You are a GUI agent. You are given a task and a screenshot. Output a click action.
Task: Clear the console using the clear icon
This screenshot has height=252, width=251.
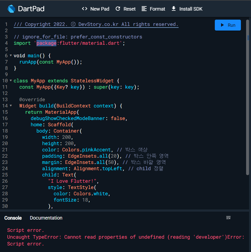[228, 218]
